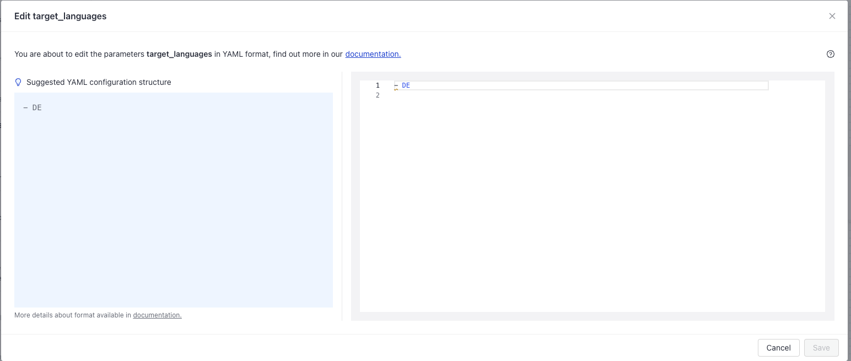Click empty line 2 of the YAML editor
The width and height of the screenshot is (851, 361).
click(x=496, y=95)
